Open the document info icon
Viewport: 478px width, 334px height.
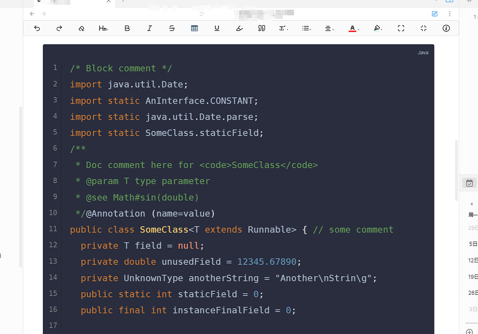pos(446,28)
